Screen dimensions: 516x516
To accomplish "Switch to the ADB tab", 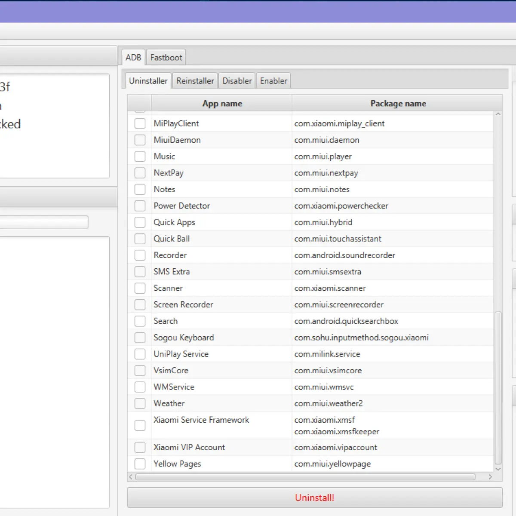I will point(133,57).
